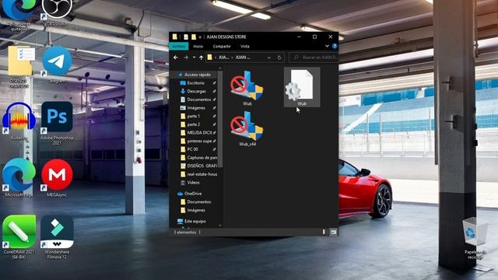Open the recent locations dropdown

194,58
